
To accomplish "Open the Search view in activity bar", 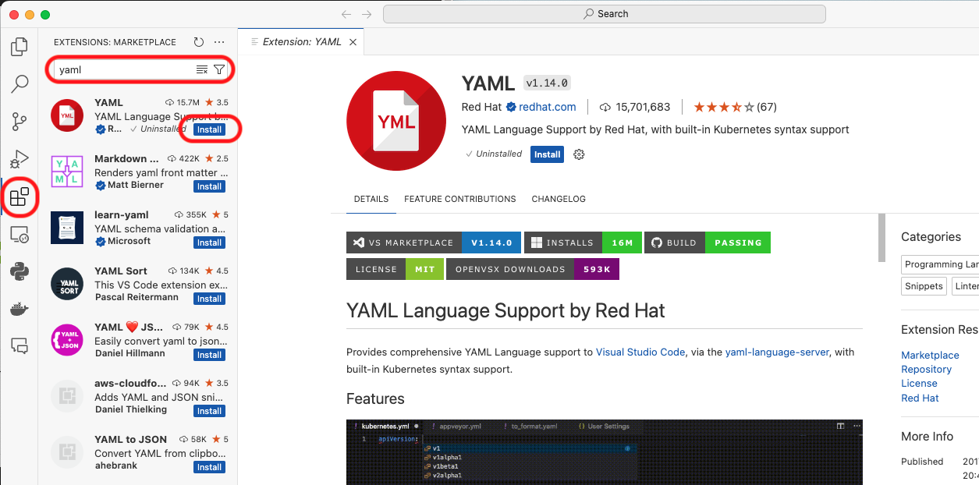I will (x=20, y=83).
